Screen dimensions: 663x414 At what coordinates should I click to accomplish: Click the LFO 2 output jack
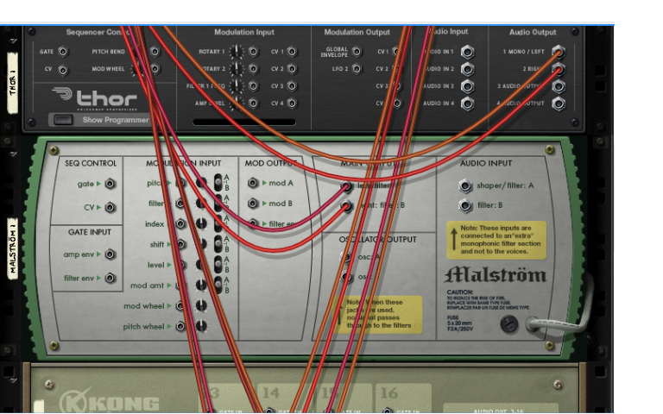357,68
